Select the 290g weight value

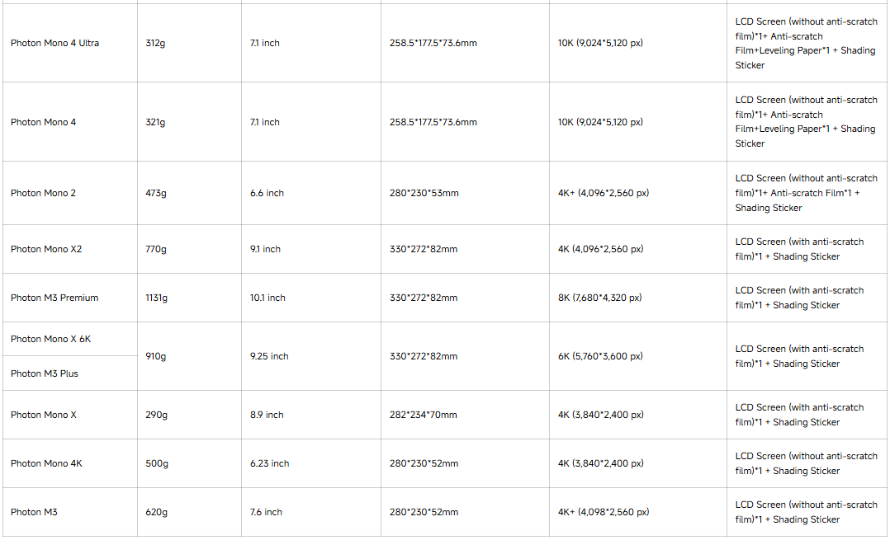click(156, 415)
